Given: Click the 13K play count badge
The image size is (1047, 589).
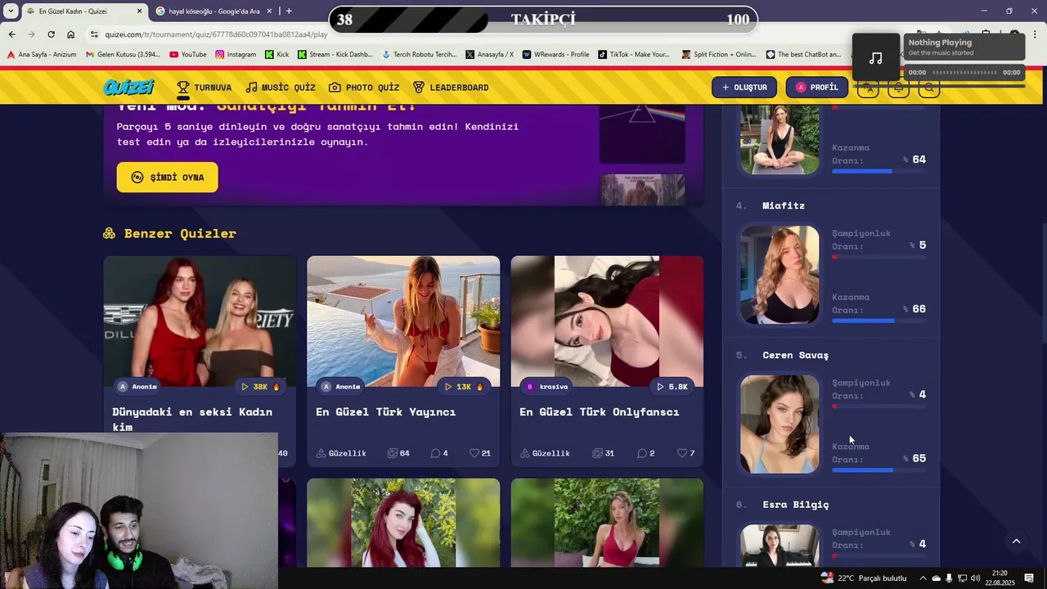Looking at the screenshot, I should tap(464, 386).
